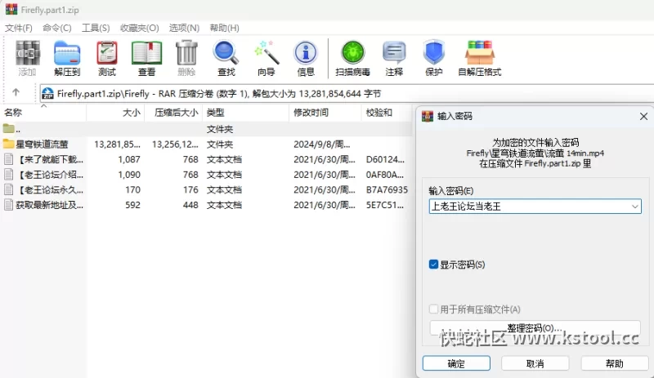The width and height of the screenshot is (654, 378).
Task: Click the 自解压格式 (SFX) toolbar icon
Action: (480, 53)
